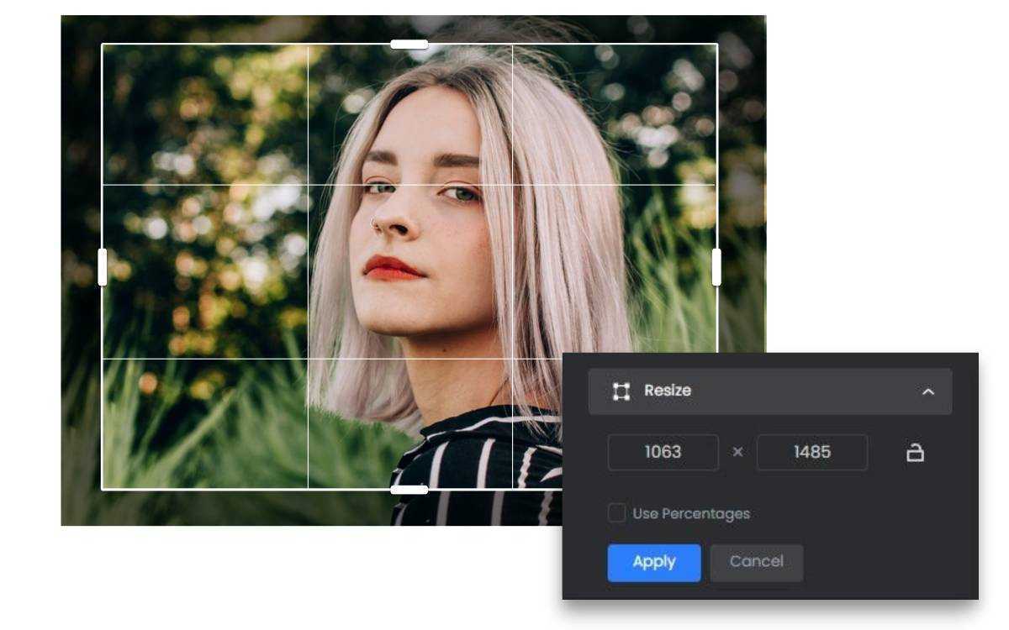The image size is (1009, 630).
Task: Click the × separator between dimension fields
Action: pyautogui.click(x=737, y=452)
